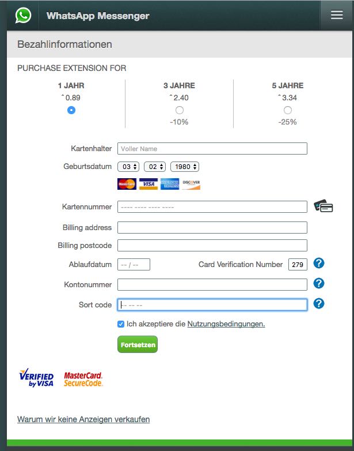
Task: Click the Card Verification Number label
Action: point(241,264)
